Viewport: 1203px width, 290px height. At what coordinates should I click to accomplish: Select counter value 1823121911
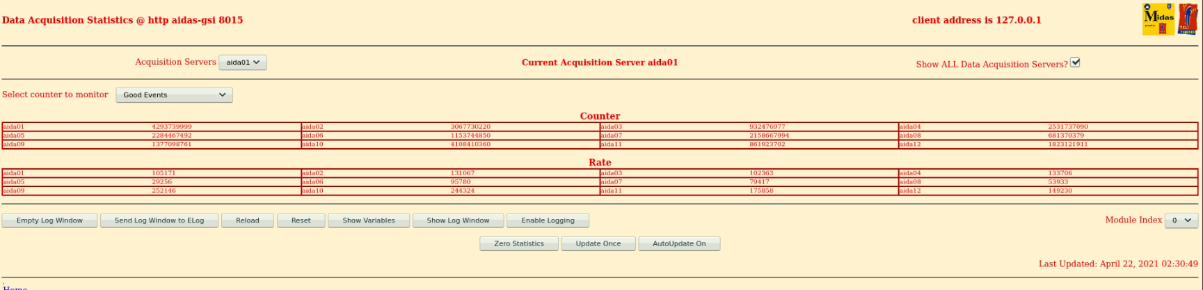click(1068, 144)
